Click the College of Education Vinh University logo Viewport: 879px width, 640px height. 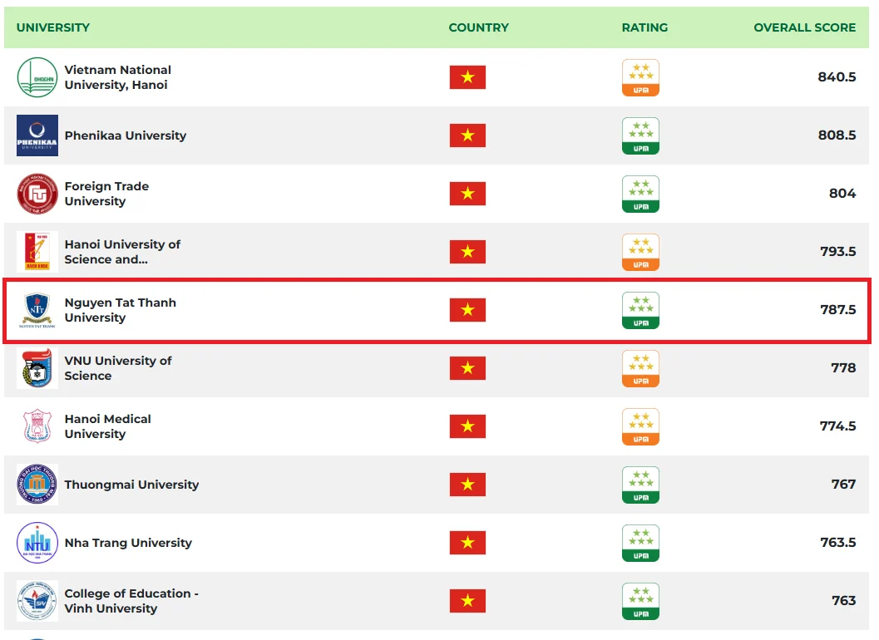coord(37,601)
